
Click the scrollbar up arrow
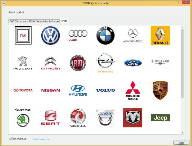182,27
